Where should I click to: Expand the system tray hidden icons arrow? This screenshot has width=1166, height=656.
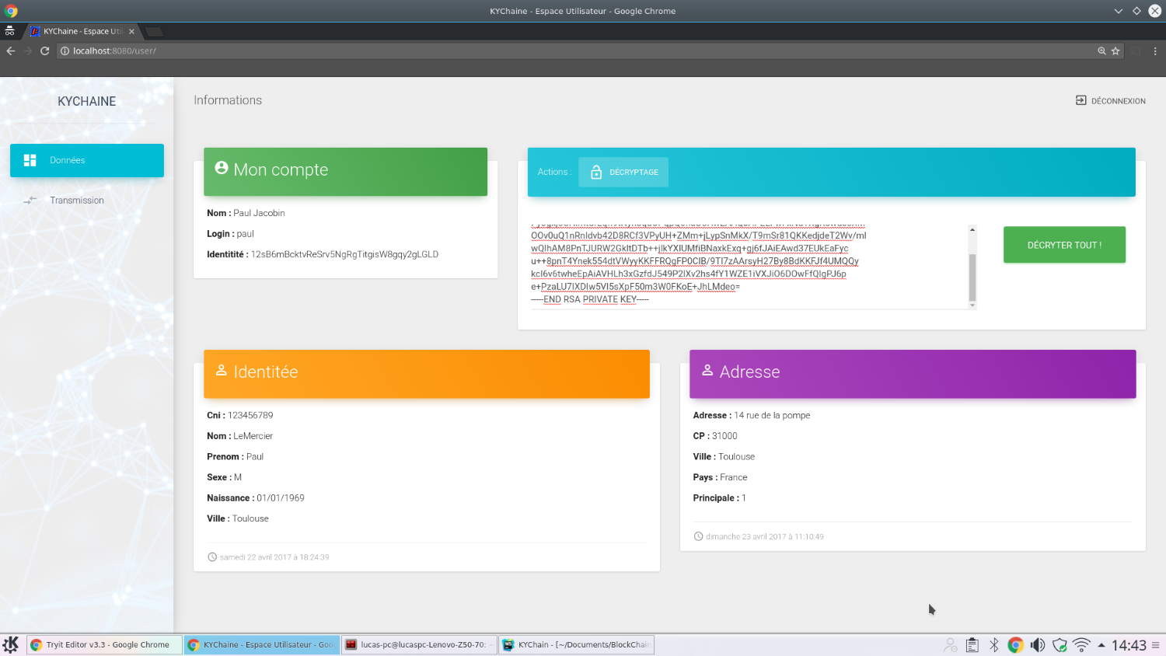pos(1101,645)
